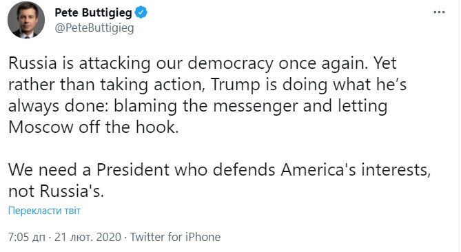Click the phrase We need starting second paragraph
461x252 pixels.
(43, 170)
